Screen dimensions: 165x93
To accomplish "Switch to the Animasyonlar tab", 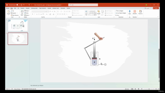I will click(x=34, y=8).
